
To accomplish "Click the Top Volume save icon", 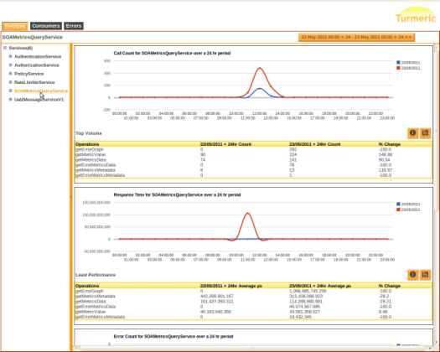I will (425, 133).
